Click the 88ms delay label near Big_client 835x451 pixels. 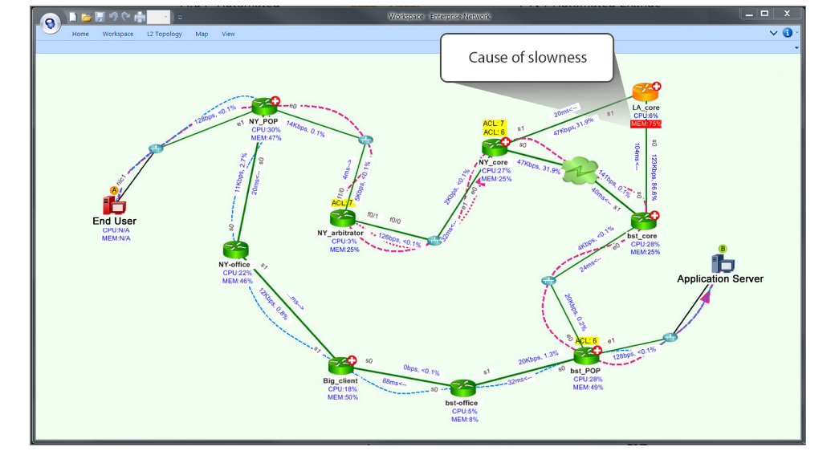point(394,382)
